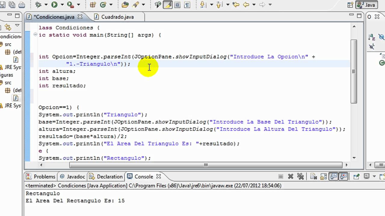
Task: Run the program with green Run button
Action: click(x=54, y=4)
